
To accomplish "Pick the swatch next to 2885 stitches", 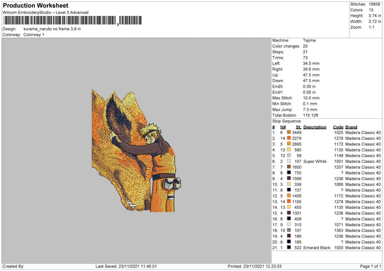I will [x=289, y=144].
